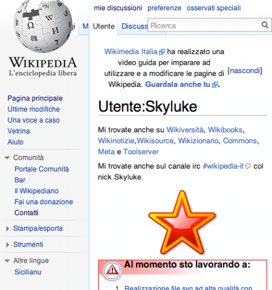272x290 pixels.
Task: Click the search magnifier icon
Action: coord(265,25)
